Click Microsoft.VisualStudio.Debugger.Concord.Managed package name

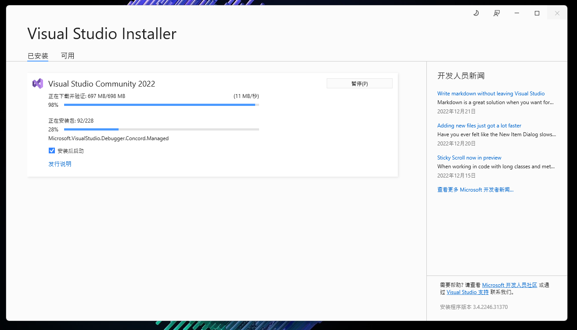coord(108,138)
